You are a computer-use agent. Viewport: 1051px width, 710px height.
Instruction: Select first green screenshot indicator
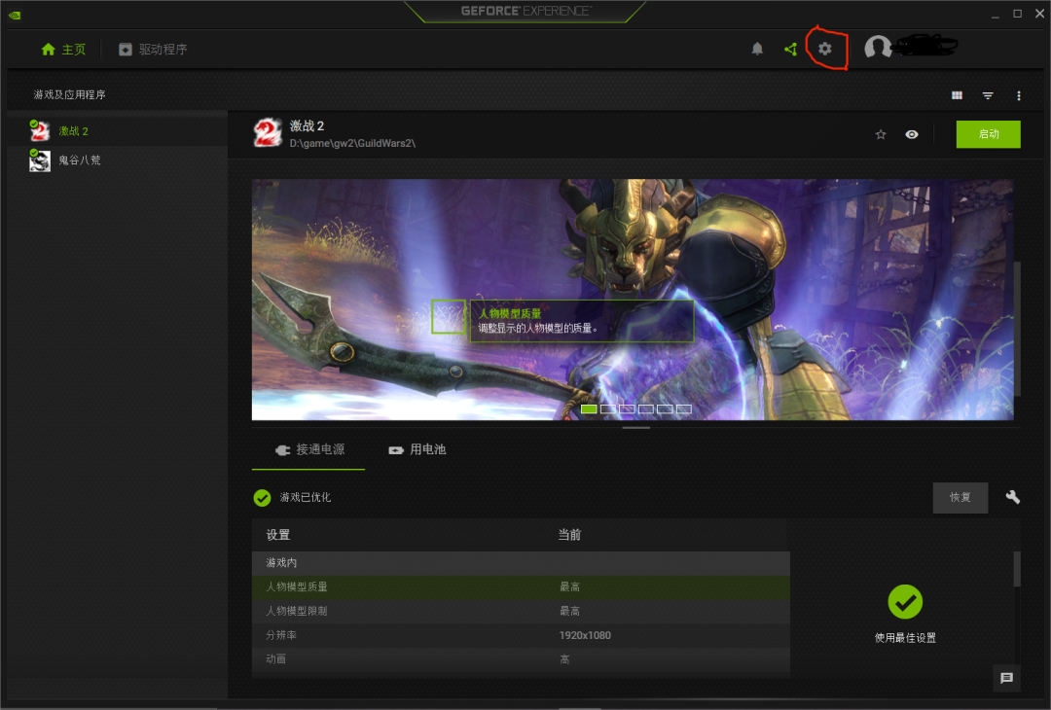click(x=589, y=408)
